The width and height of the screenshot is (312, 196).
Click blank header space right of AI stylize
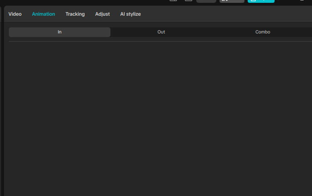point(225,14)
